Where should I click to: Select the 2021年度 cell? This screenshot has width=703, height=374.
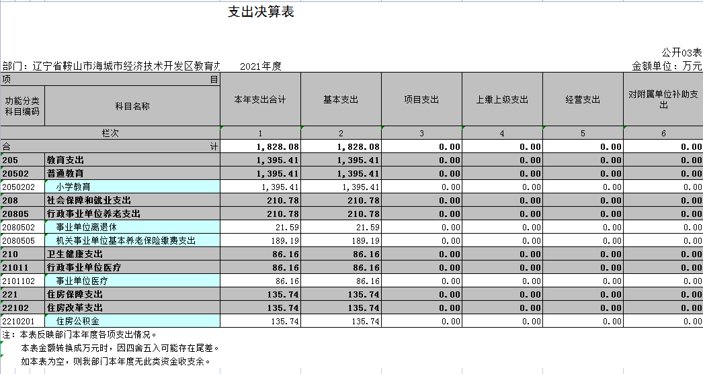point(261,66)
